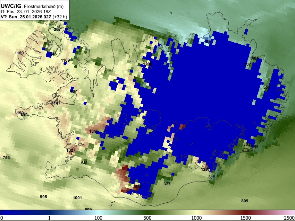
Task: Click the 377 value label
Action: (x=167, y=184)
